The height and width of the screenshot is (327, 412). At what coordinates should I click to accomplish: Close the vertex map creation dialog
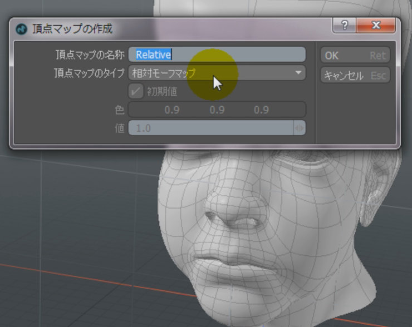376,26
